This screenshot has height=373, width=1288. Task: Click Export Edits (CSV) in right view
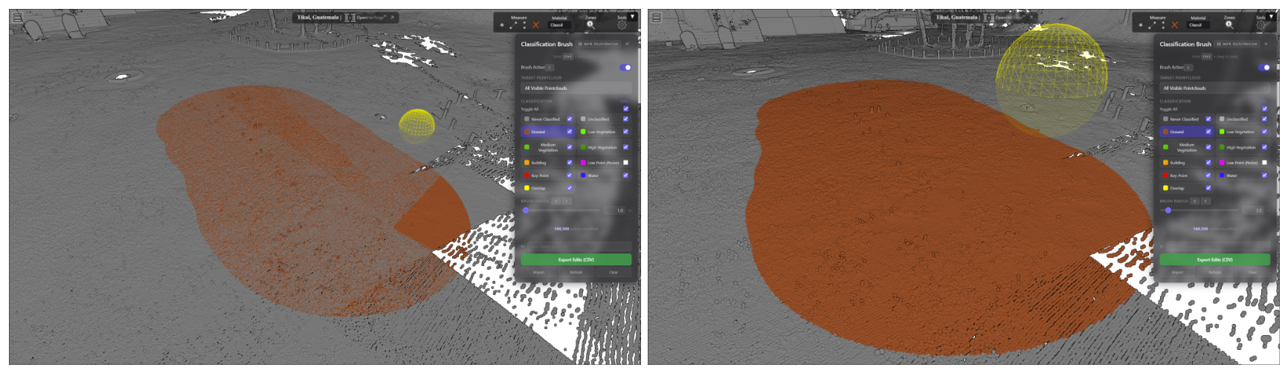(x=1215, y=259)
